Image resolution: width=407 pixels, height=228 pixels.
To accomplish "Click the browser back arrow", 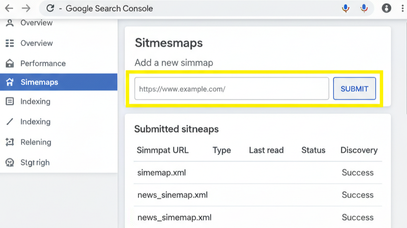I will (9, 8).
